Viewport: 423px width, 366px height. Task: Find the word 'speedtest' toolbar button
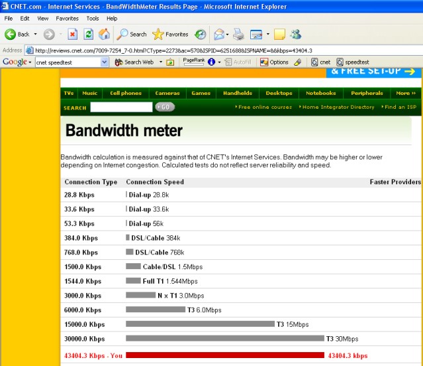tap(353, 62)
